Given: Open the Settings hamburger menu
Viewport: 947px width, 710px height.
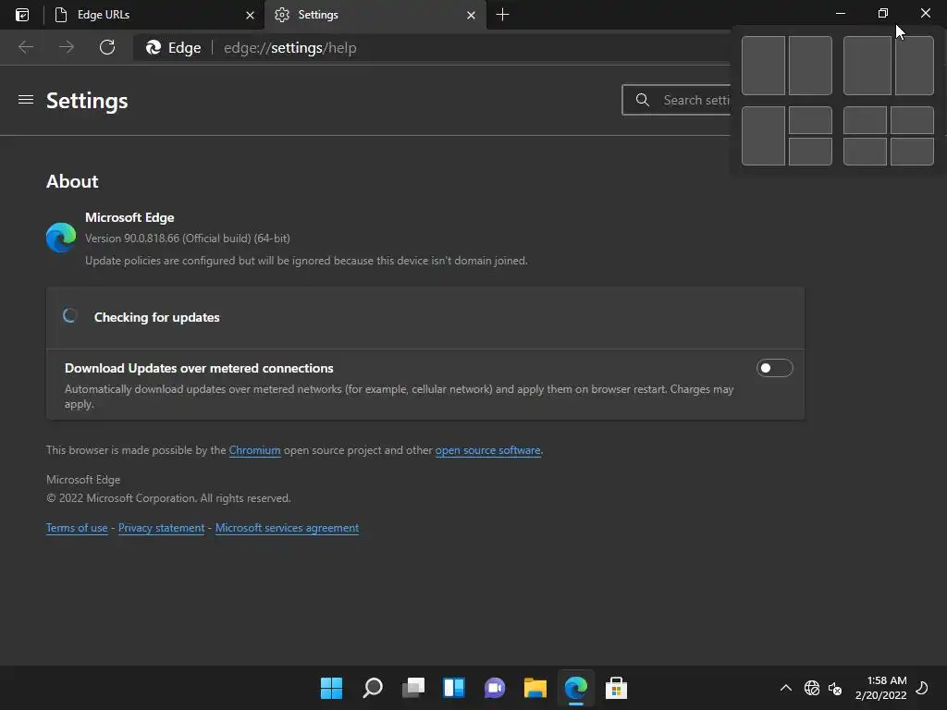Looking at the screenshot, I should (26, 100).
